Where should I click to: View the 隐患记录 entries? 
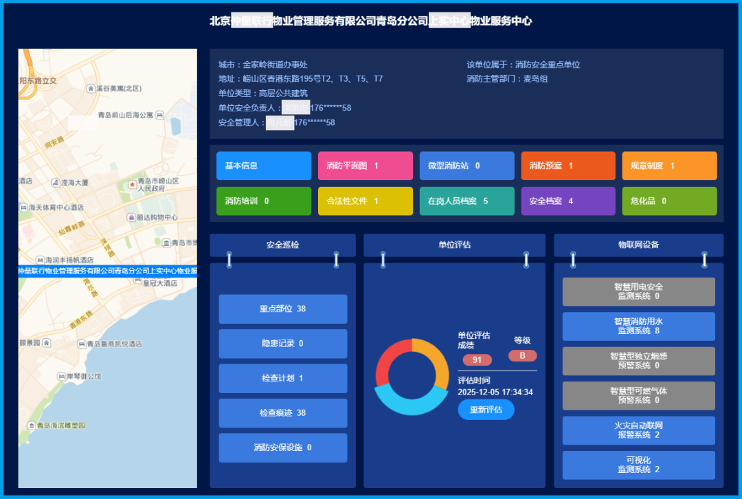point(282,344)
